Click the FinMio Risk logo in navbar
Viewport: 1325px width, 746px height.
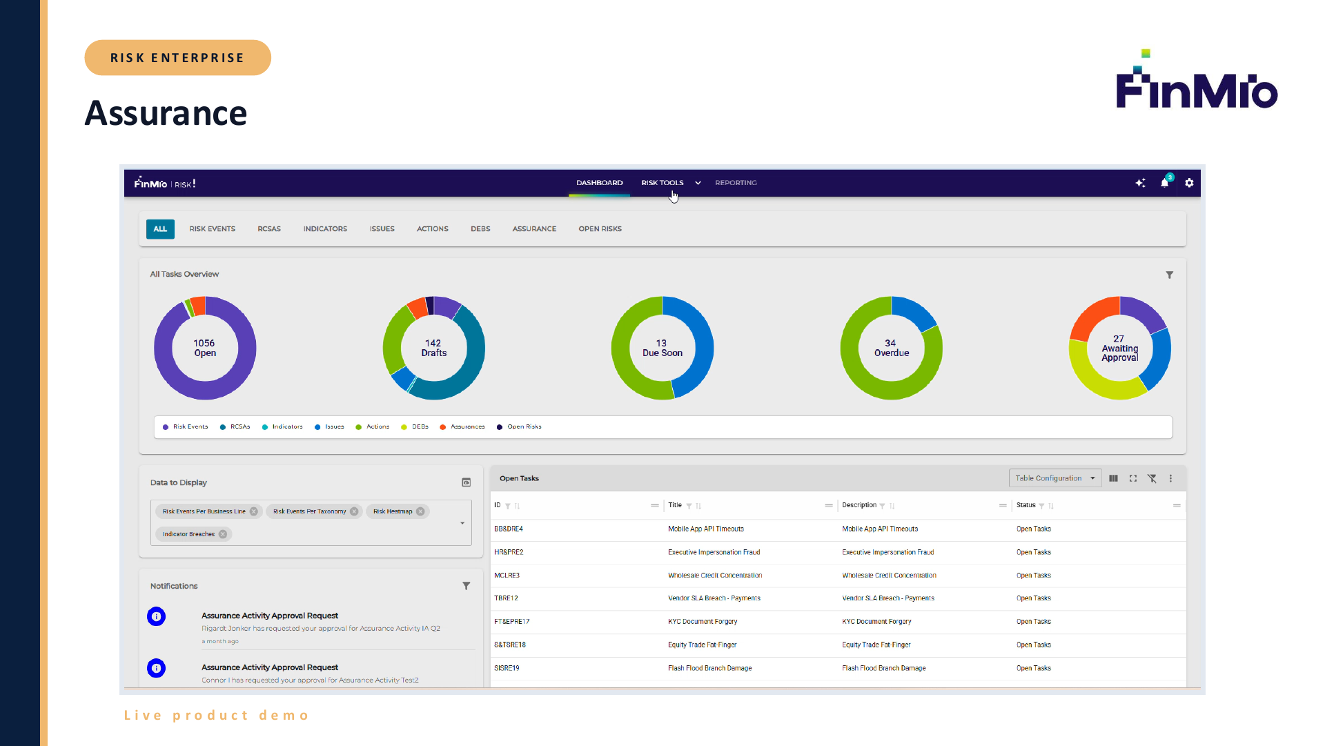tap(165, 184)
